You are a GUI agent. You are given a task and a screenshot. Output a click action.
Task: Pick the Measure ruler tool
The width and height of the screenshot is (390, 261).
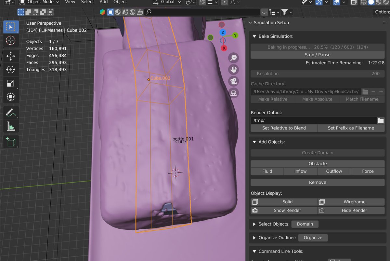pyautogui.click(x=11, y=126)
